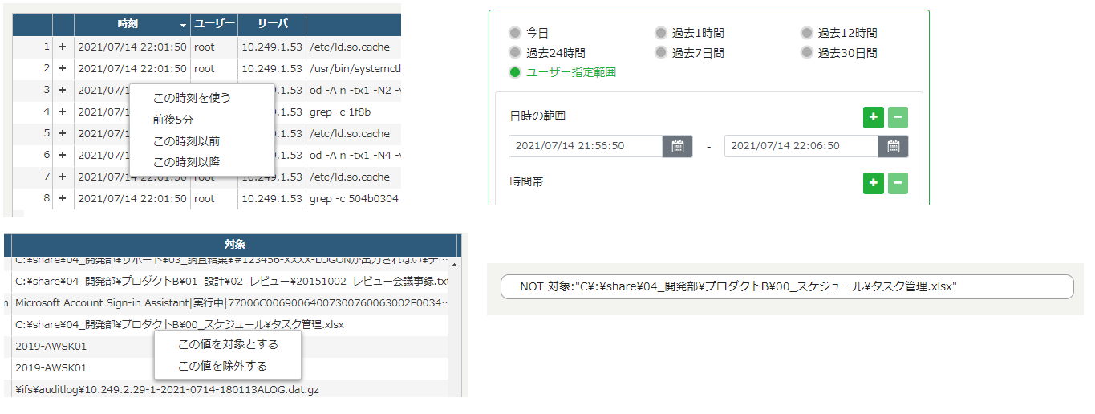Viewport: 1095px width, 414px height.
Task: Expand row 8 with its plus sign
Action: tap(63, 199)
